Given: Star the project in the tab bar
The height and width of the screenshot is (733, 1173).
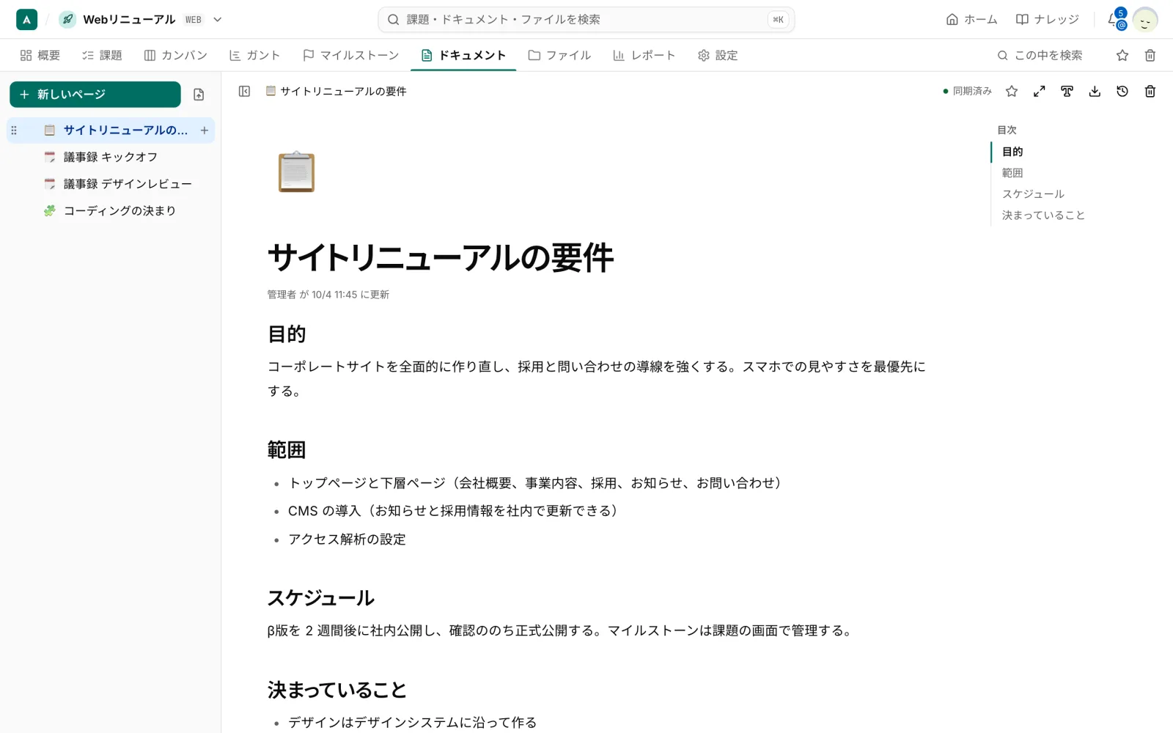Looking at the screenshot, I should 1122,55.
